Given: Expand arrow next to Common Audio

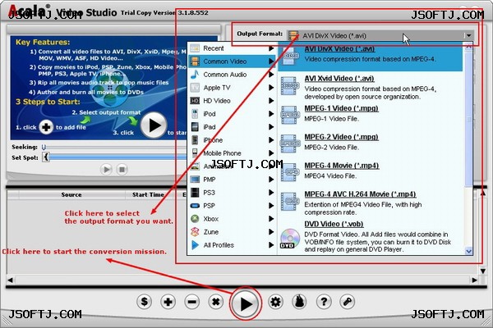Looking at the screenshot, I should tap(271, 75).
